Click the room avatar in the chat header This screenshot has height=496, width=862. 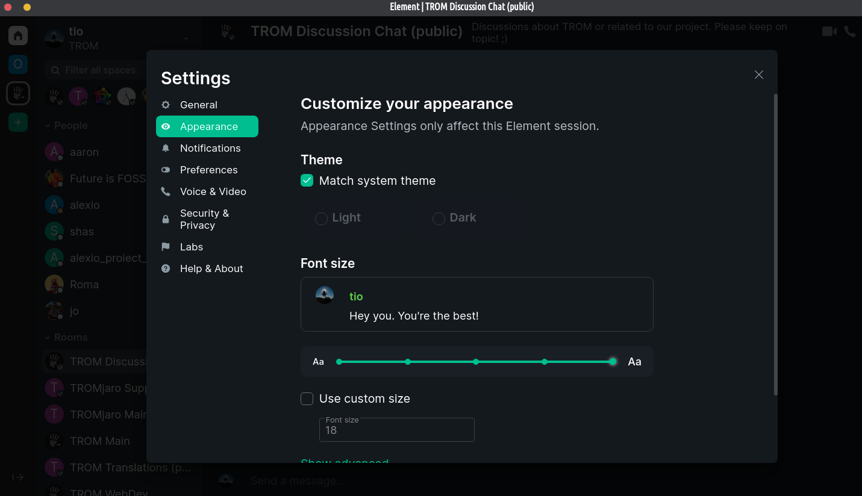click(227, 31)
